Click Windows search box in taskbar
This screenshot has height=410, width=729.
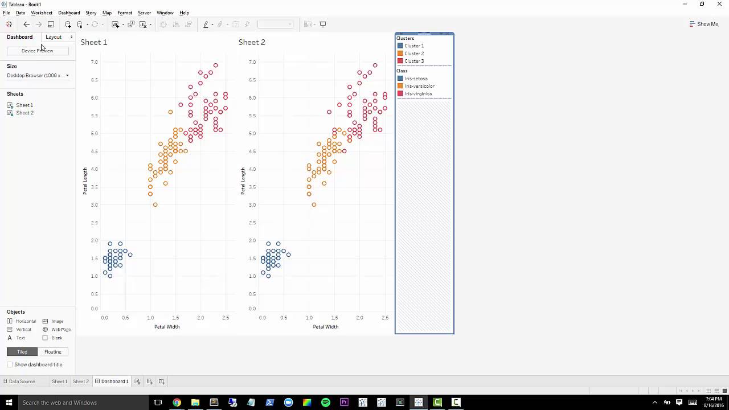click(83, 403)
